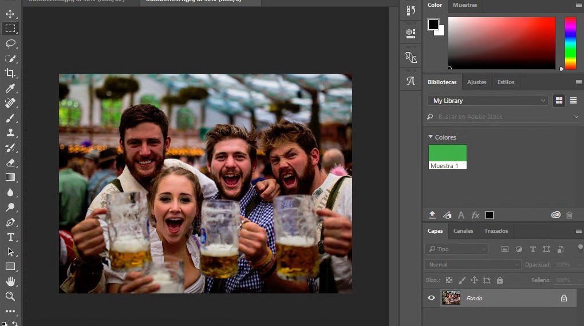Select the Eyedropper tool
Image resolution: width=584 pixels, height=326 pixels.
[10, 88]
